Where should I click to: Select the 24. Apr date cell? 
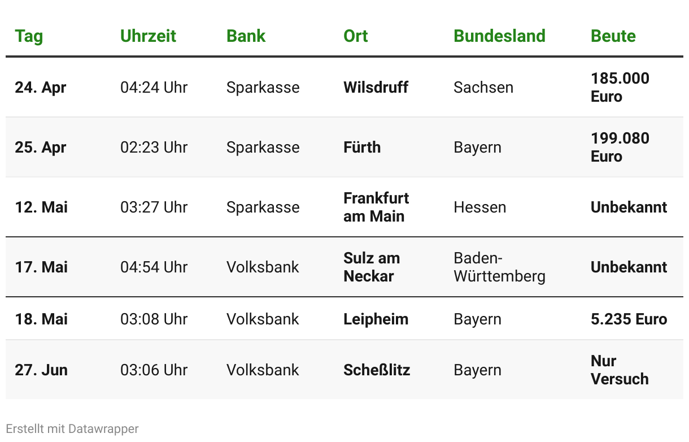(x=41, y=88)
